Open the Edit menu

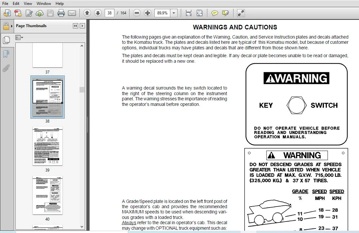pyautogui.click(x=16, y=4)
